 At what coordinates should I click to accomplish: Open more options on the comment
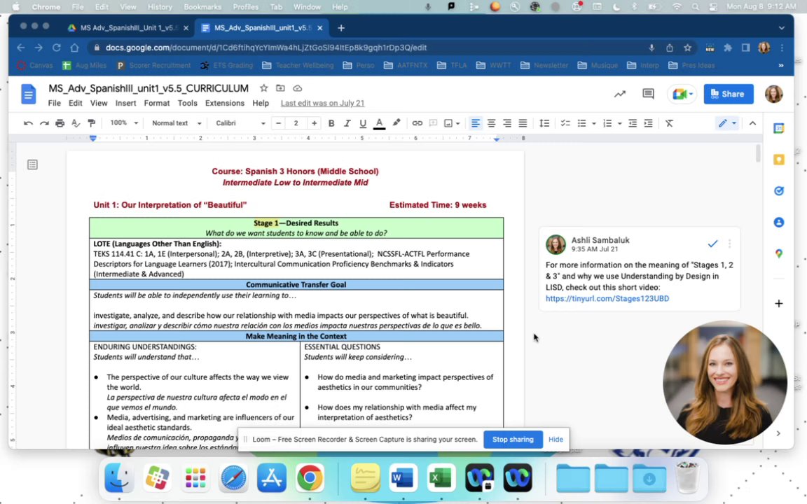729,244
